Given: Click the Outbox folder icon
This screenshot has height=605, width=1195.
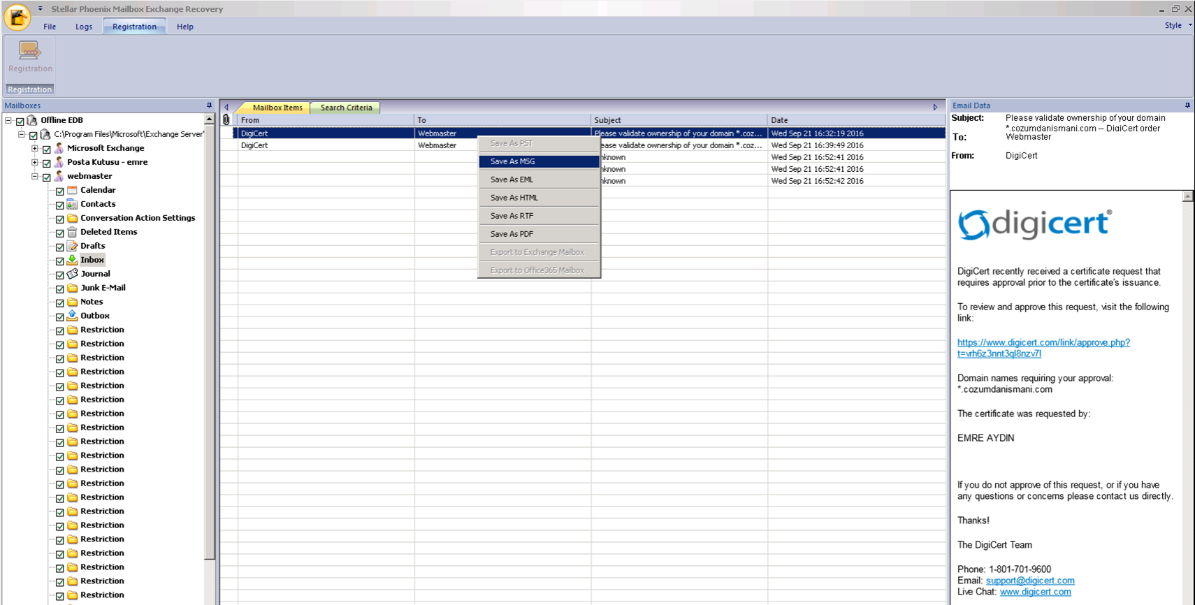Looking at the screenshot, I should [72, 316].
